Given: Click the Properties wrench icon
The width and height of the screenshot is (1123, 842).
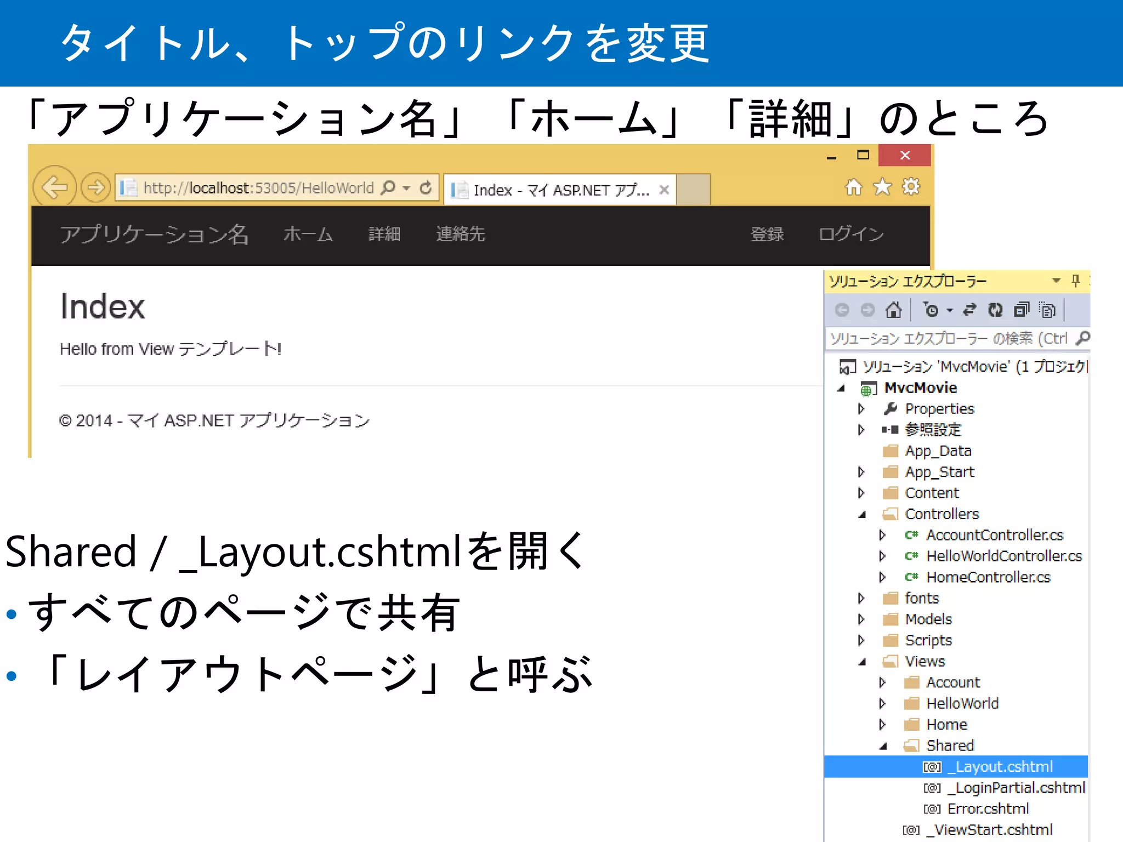Looking at the screenshot, I should click(891, 408).
